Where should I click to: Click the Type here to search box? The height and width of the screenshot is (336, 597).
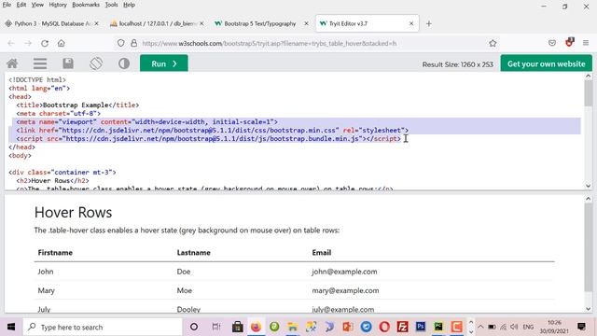coord(103,327)
